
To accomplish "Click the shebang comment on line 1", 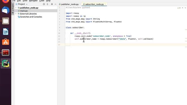I will click(x=78, y=8).
